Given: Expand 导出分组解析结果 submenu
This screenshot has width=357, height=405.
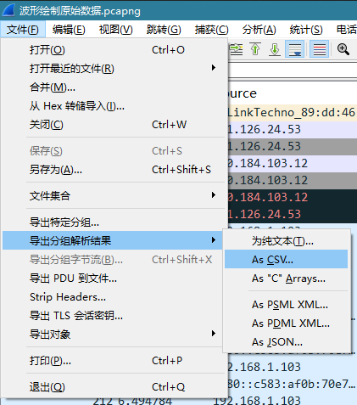Looking at the screenshot, I should pyautogui.click(x=112, y=240).
